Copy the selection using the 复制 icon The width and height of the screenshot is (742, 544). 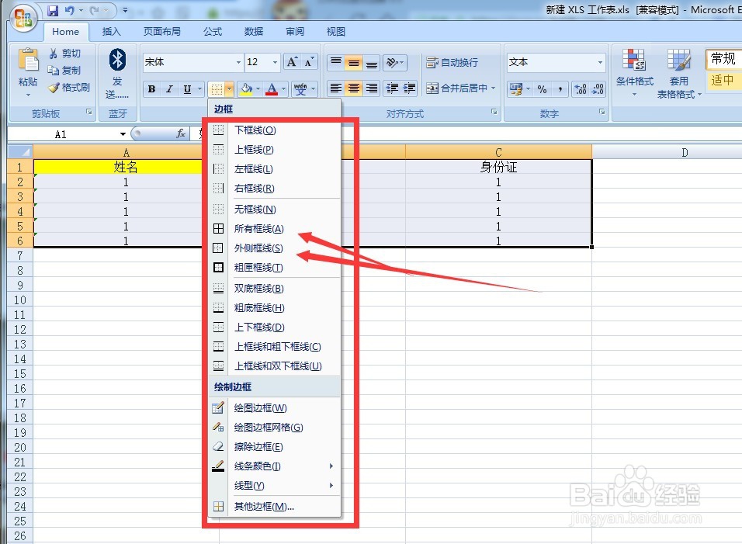[x=53, y=71]
